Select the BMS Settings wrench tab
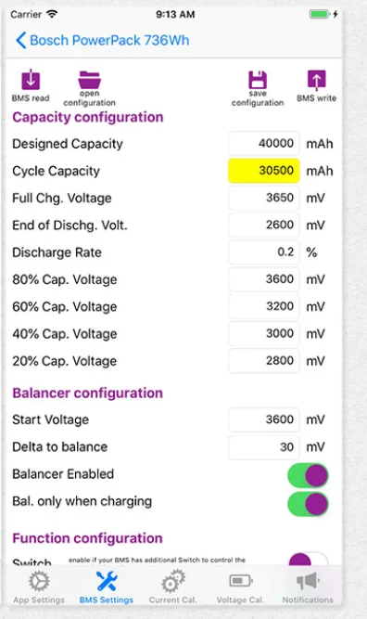This screenshot has width=367, height=619. (107, 587)
